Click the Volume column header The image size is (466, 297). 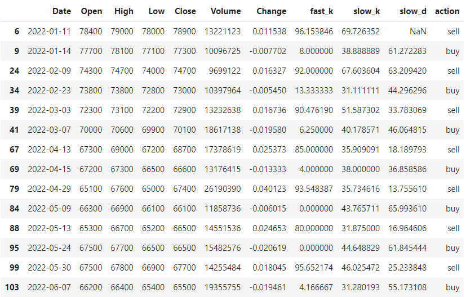tap(225, 11)
